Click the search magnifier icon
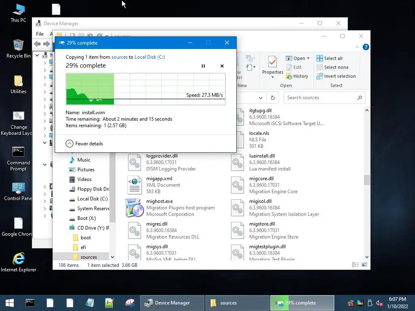 [x=359, y=98]
